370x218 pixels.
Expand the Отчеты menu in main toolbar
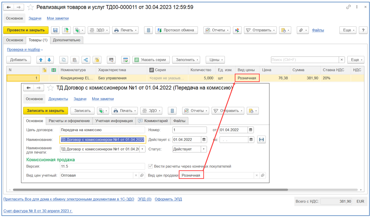(x=217, y=30)
